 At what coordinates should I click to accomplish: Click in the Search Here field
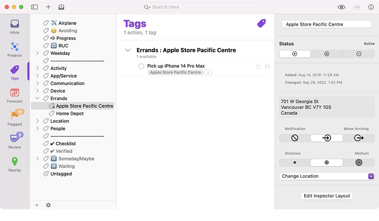click(201, 7)
